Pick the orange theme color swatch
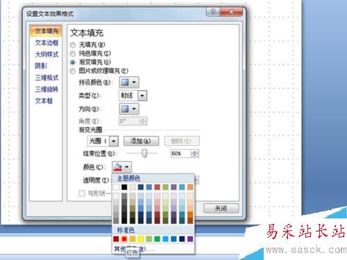The height and width of the screenshot is (260, 347). 190,187
